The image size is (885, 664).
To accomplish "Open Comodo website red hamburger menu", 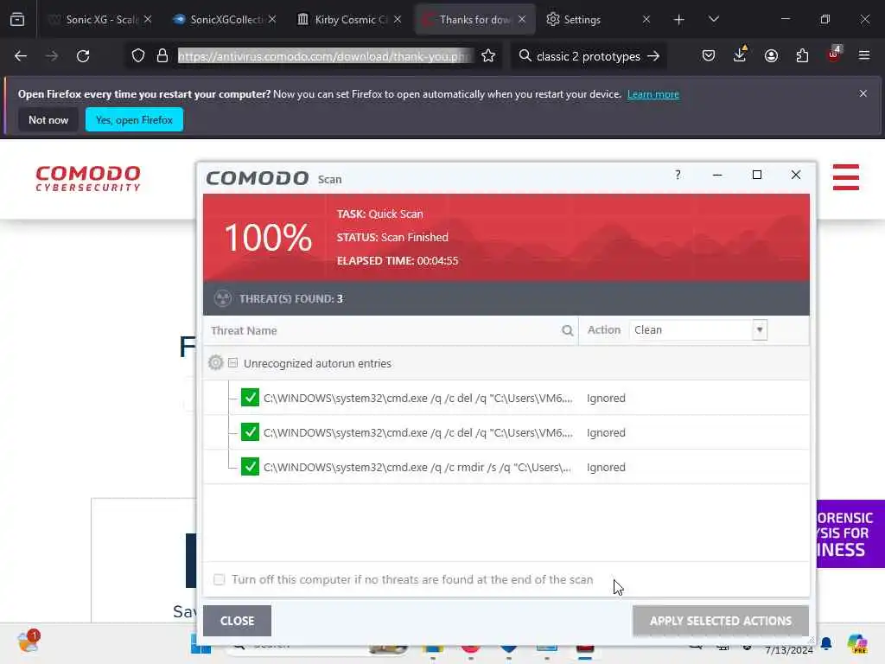I will point(845,177).
